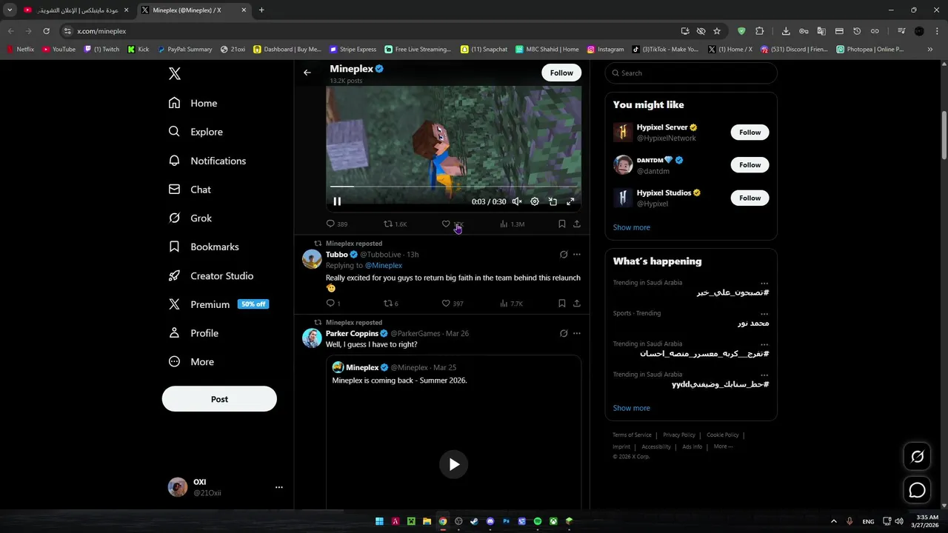Enter fullscreen on the video player
This screenshot has width=948, height=533.
570,201
